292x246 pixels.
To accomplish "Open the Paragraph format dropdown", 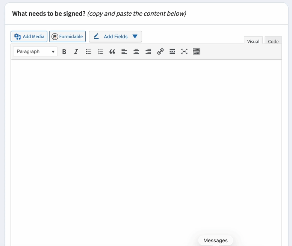I will (35, 51).
